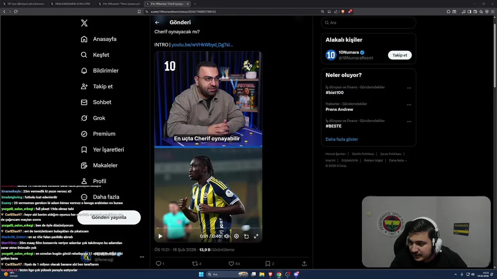Image resolution: width=497 pixels, height=279 pixels.
Task: Play the post video
Action: (160, 236)
